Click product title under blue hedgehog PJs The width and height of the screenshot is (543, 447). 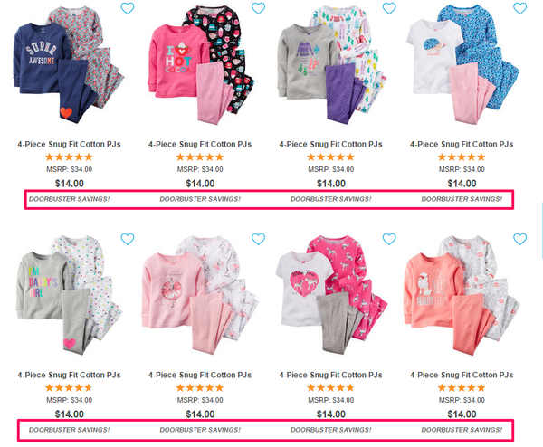coord(462,145)
